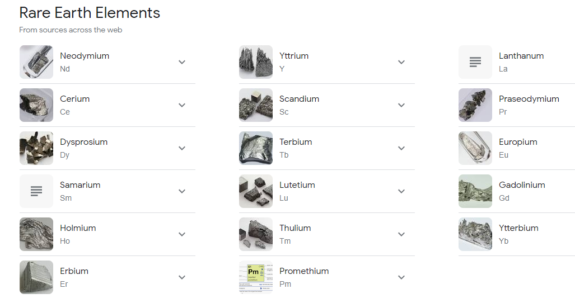Click the Cerium element name
This screenshot has height=303, width=575.
click(x=74, y=99)
